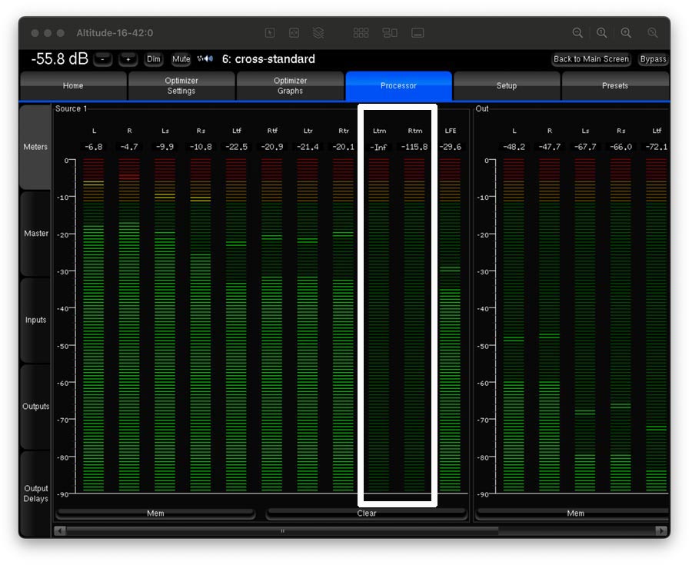This screenshot has height=565, width=692.
Task: Click the LFE level value -29.6
Action: pos(451,147)
